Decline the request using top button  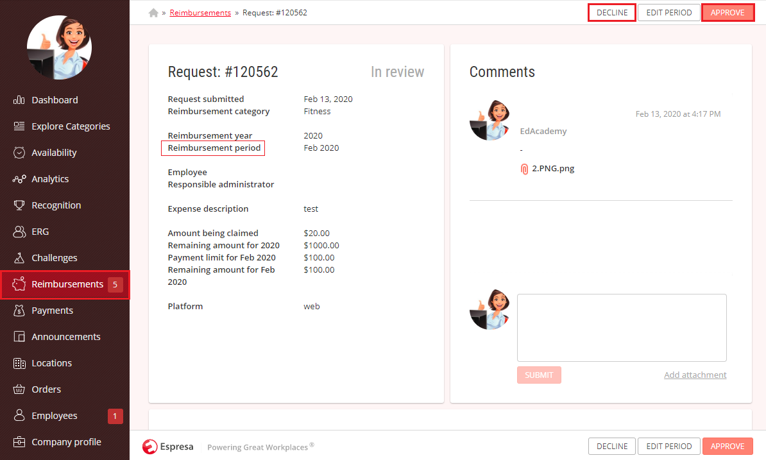click(x=611, y=13)
